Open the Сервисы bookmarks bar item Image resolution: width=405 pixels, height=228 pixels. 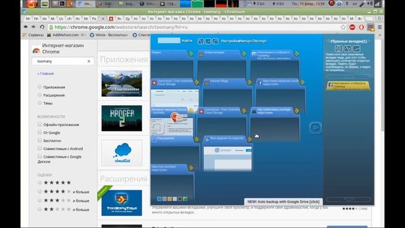[34, 35]
